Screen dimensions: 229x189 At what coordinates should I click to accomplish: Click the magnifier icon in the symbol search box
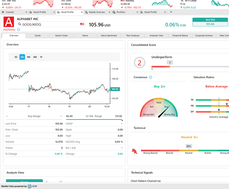coord(20,24)
